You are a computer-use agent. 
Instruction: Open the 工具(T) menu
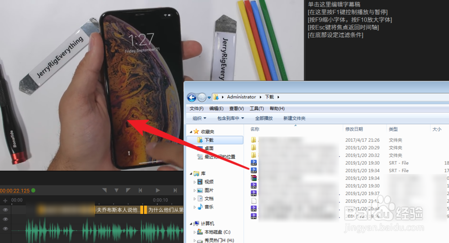(256, 108)
